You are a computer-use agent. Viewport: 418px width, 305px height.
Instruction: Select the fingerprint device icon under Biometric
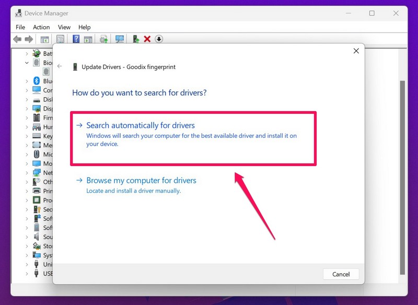pyautogui.click(x=46, y=72)
